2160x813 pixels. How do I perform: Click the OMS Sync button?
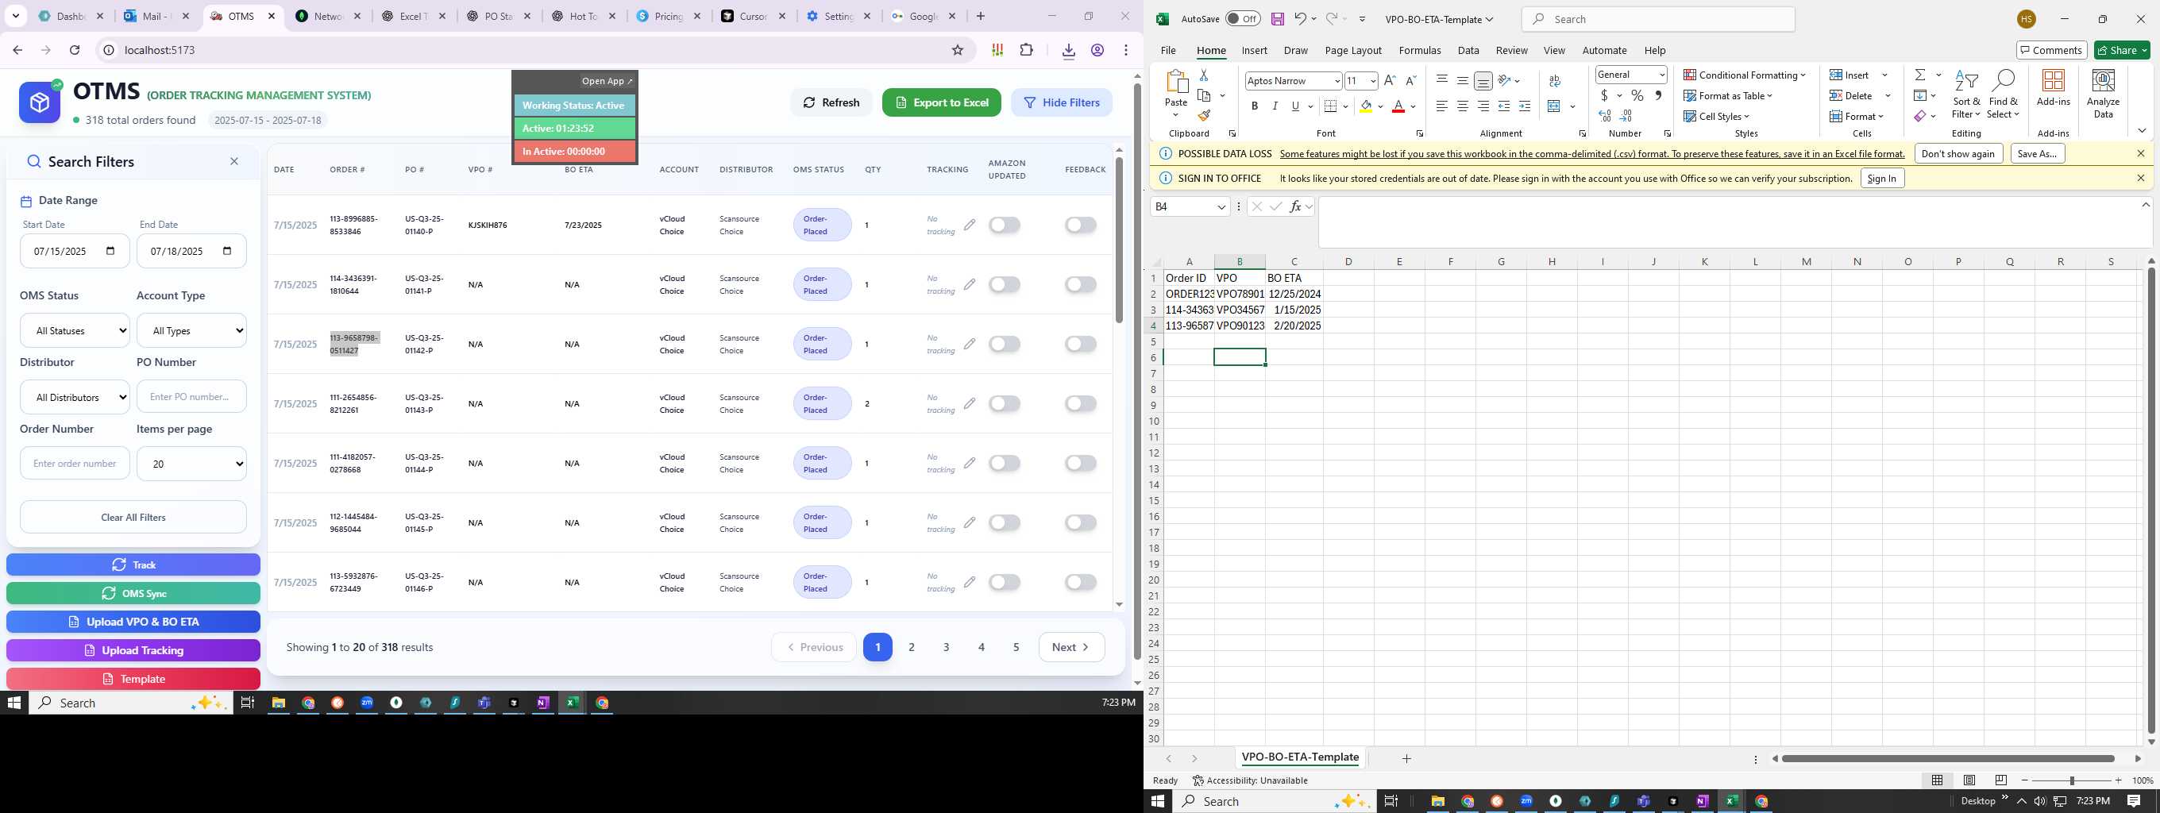(133, 593)
